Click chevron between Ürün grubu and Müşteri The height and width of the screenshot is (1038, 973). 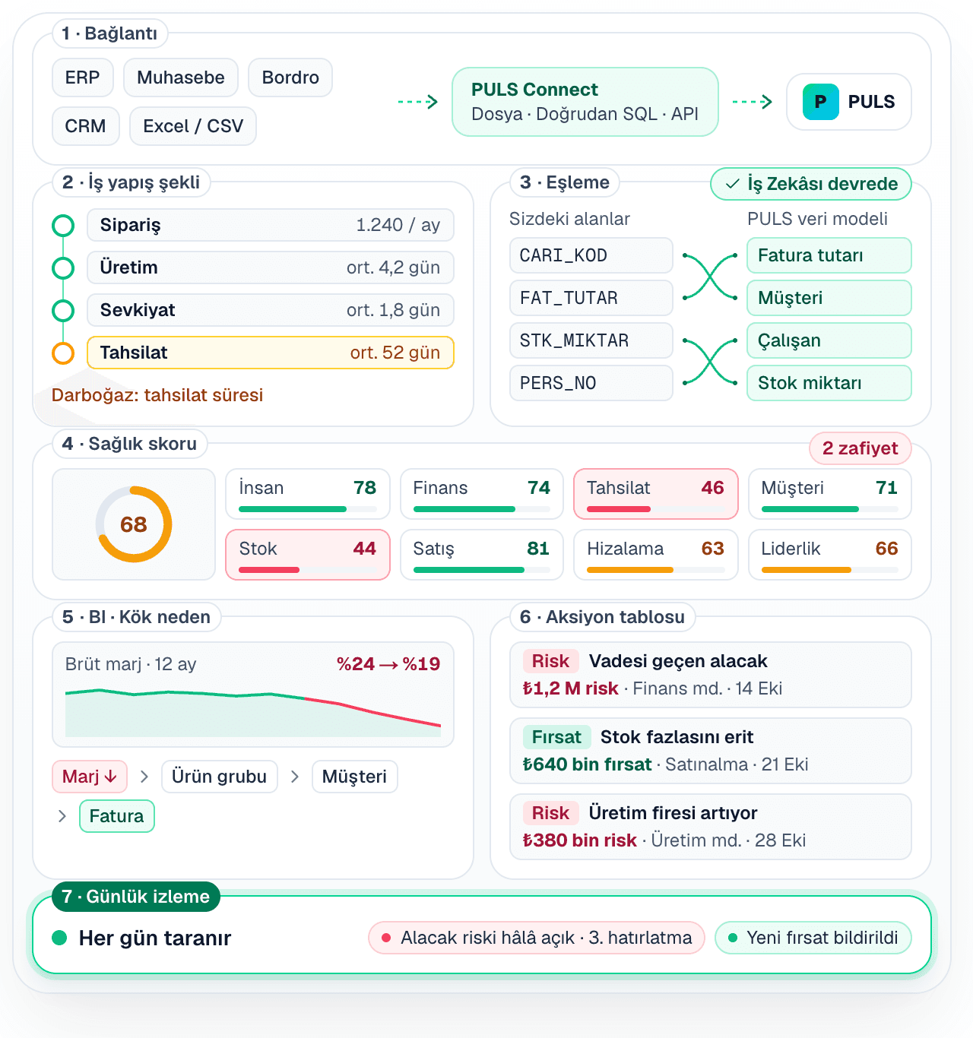pyautogui.click(x=295, y=777)
